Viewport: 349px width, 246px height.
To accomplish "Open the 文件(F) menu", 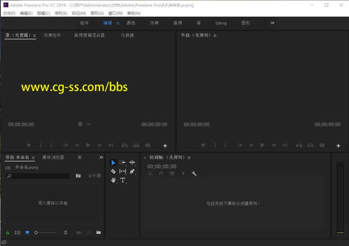I will click(9, 13).
